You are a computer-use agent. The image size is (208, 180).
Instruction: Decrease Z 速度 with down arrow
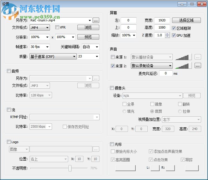point(167,37)
